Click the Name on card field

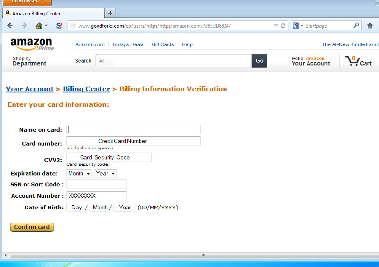pos(133,129)
